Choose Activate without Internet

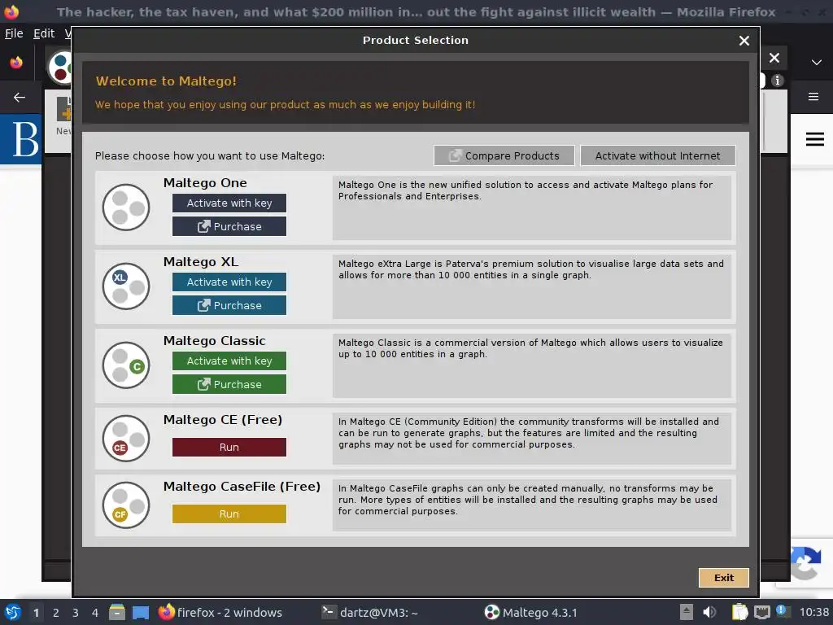pyautogui.click(x=657, y=155)
